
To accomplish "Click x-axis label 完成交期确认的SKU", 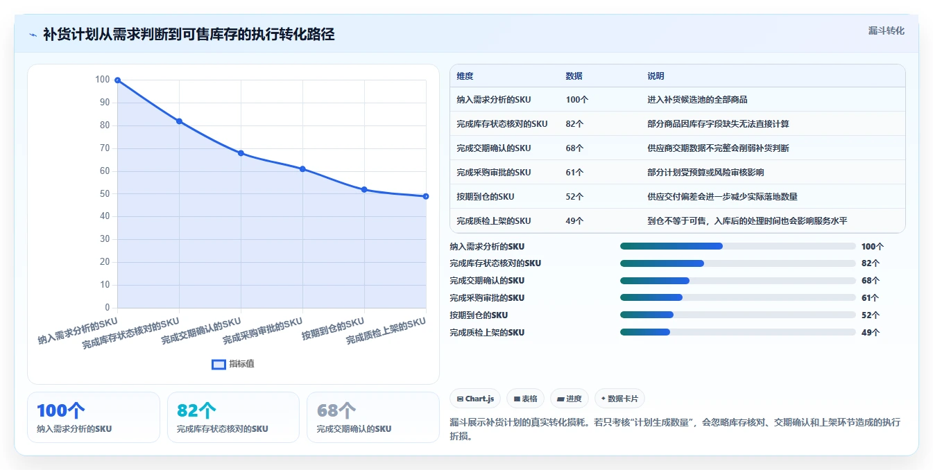I will click(x=201, y=331).
